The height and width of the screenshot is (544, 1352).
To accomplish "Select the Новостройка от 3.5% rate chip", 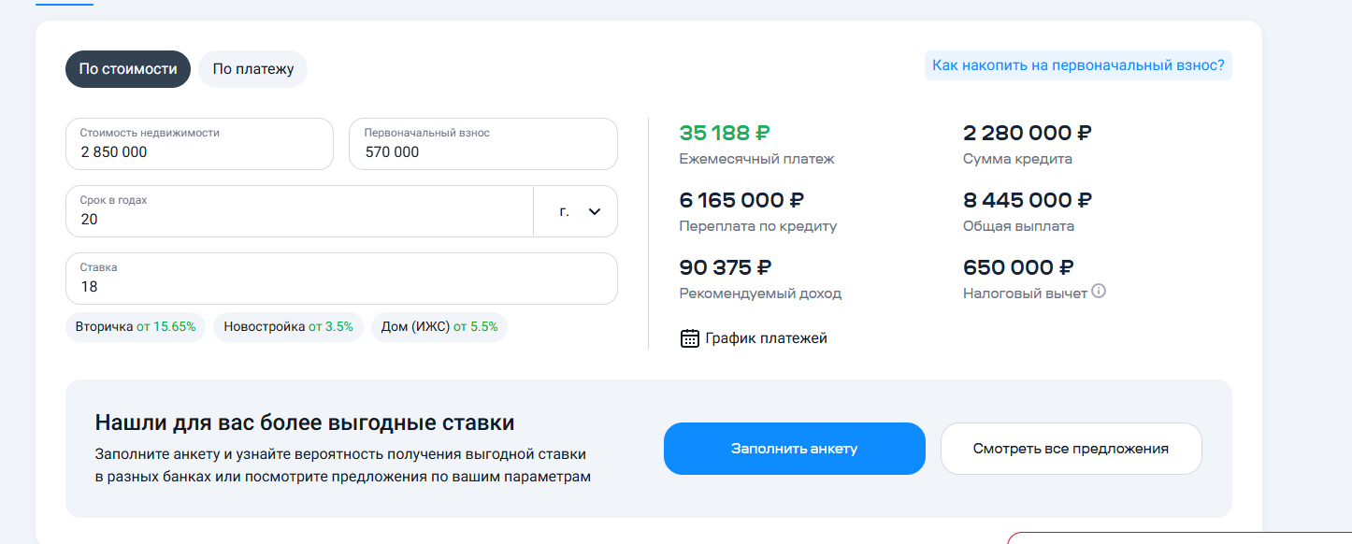I will point(288,327).
